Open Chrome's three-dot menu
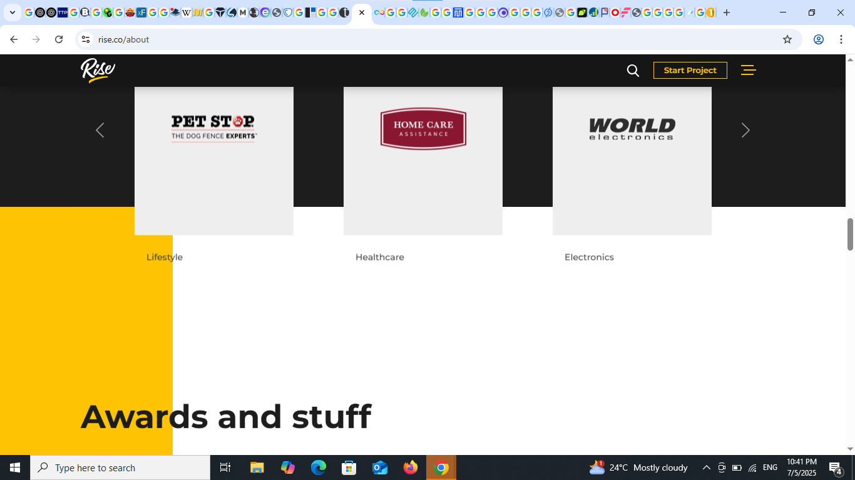The image size is (855, 480). tap(841, 39)
